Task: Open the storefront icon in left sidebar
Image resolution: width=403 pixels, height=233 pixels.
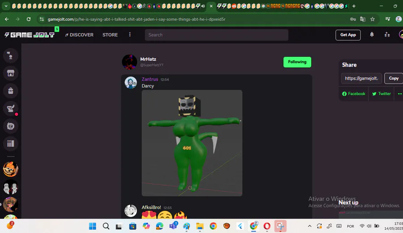Action: (11, 73)
